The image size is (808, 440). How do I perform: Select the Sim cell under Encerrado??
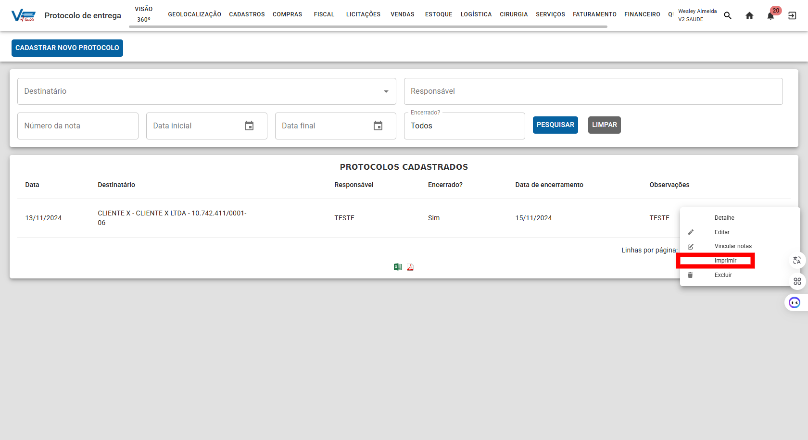click(434, 218)
